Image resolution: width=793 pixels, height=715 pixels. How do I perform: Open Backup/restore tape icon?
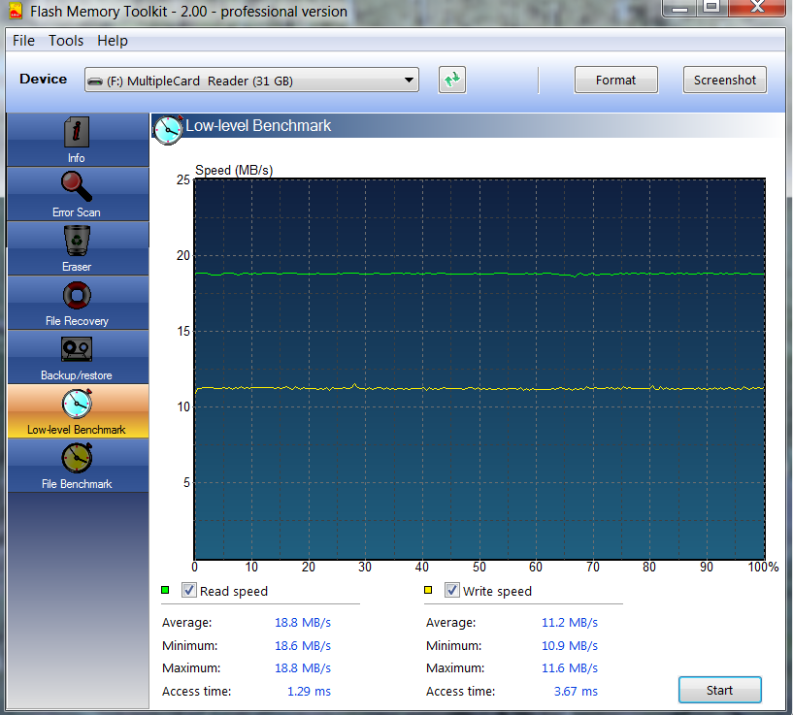tap(77, 349)
